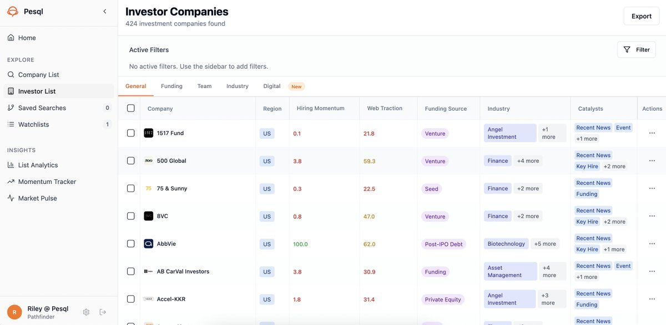Click the Company column header
The width and height of the screenshot is (666, 325).
tap(160, 109)
